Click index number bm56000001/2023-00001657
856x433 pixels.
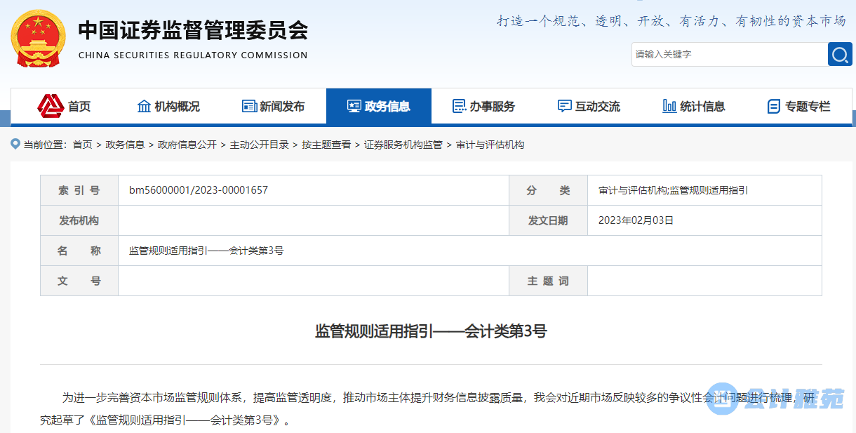click(x=199, y=190)
